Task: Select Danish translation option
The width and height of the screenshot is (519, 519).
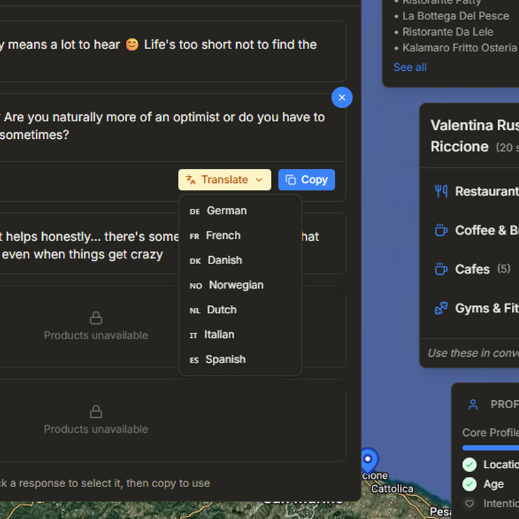Action: pyautogui.click(x=224, y=260)
